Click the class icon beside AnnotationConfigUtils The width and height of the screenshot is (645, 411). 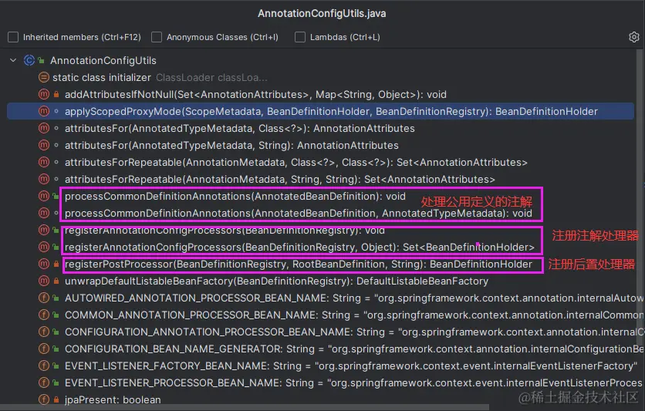click(x=29, y=60)
